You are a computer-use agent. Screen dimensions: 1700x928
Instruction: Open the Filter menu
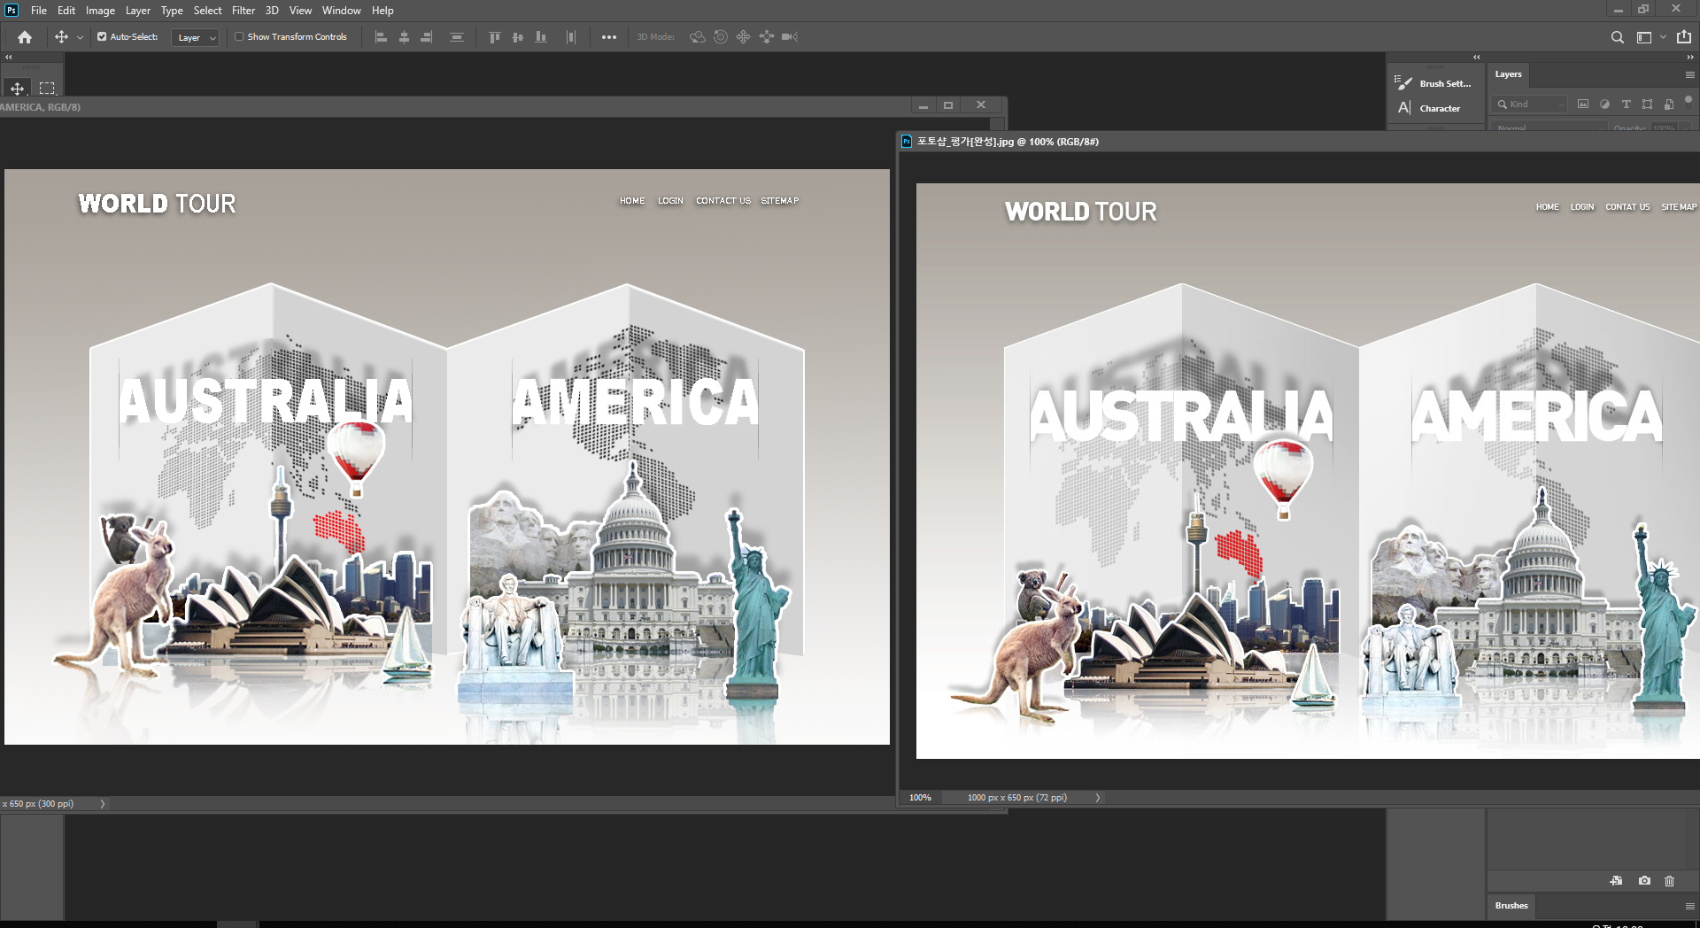tap(243, 11)
